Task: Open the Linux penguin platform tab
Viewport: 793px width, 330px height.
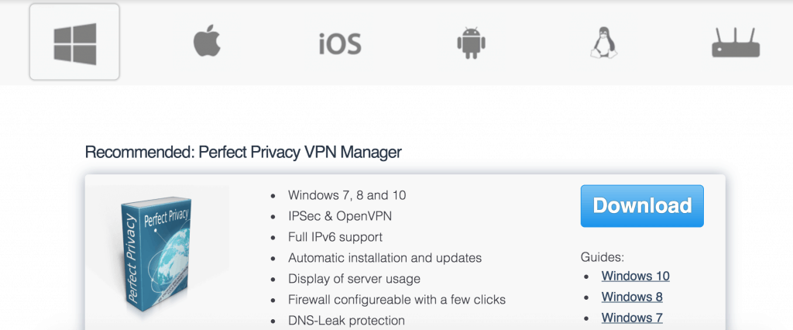Action: [603, 43]
